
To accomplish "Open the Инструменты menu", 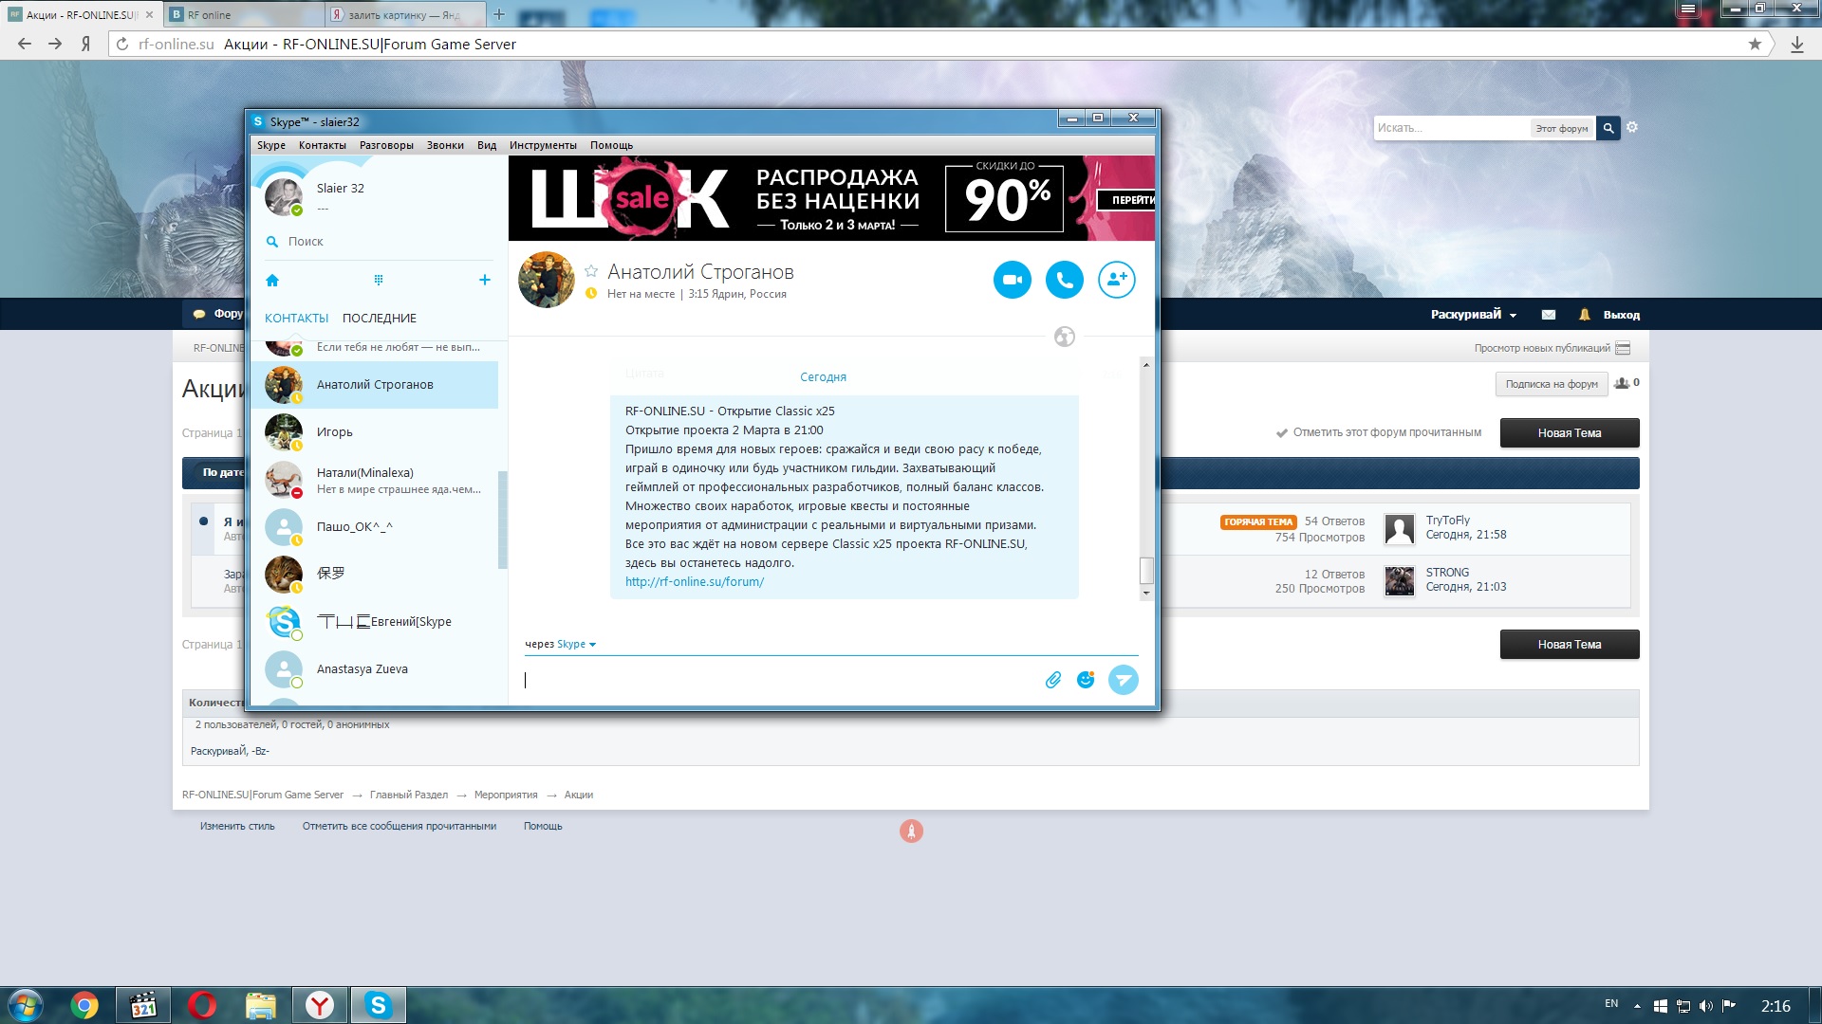I will tap(543, 145).
